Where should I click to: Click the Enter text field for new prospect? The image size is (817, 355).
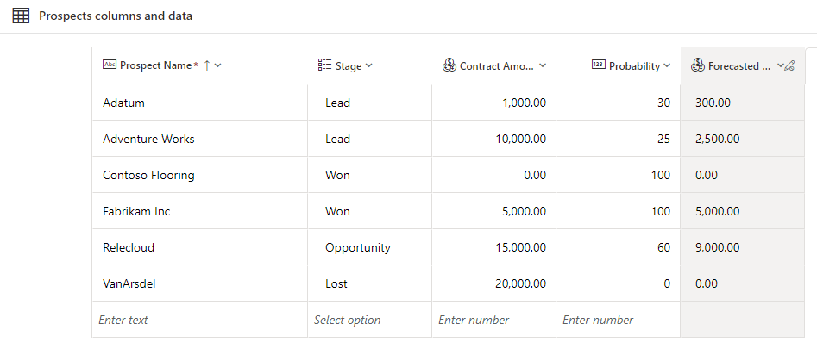(x=199, y=320)
